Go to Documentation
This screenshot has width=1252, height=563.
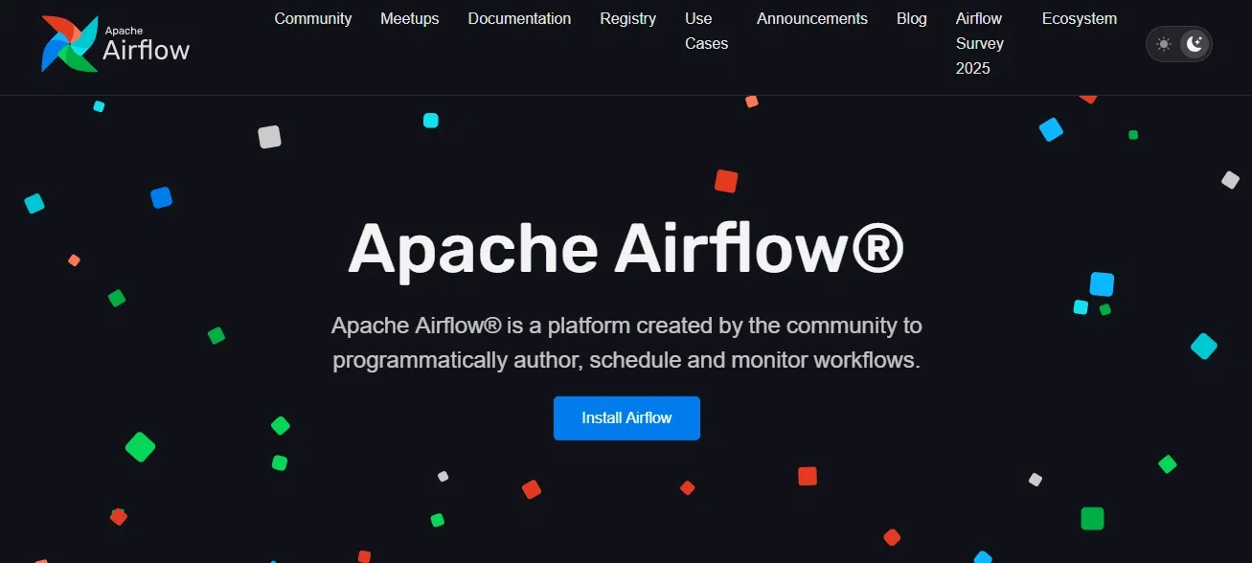[519, 19]
